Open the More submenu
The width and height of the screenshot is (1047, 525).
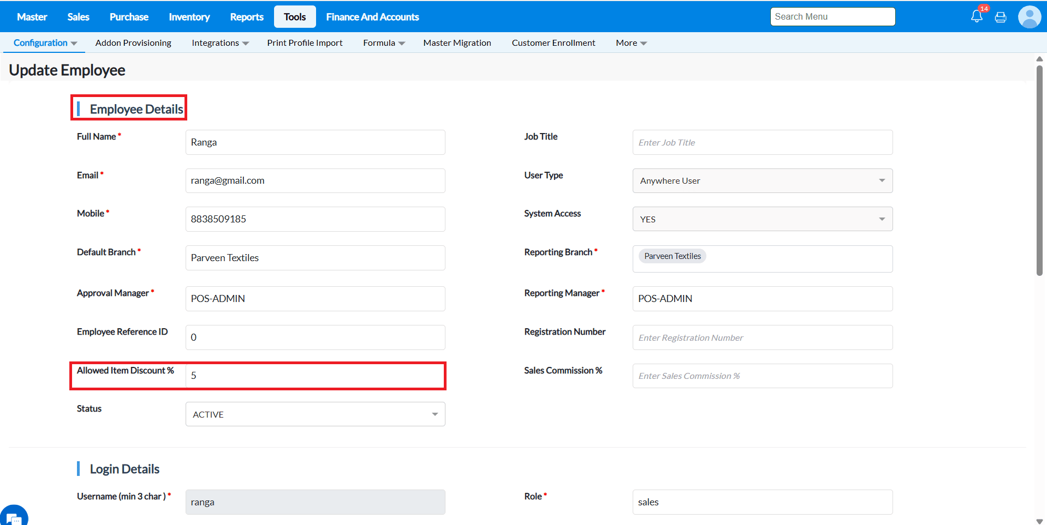click(631, 43)
